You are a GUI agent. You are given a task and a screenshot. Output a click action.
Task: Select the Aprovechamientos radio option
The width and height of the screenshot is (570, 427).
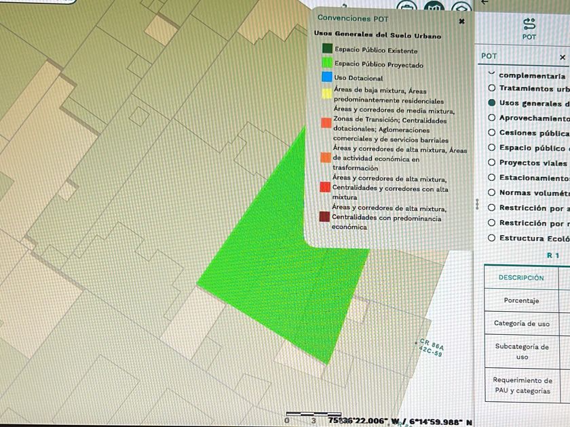491,118
